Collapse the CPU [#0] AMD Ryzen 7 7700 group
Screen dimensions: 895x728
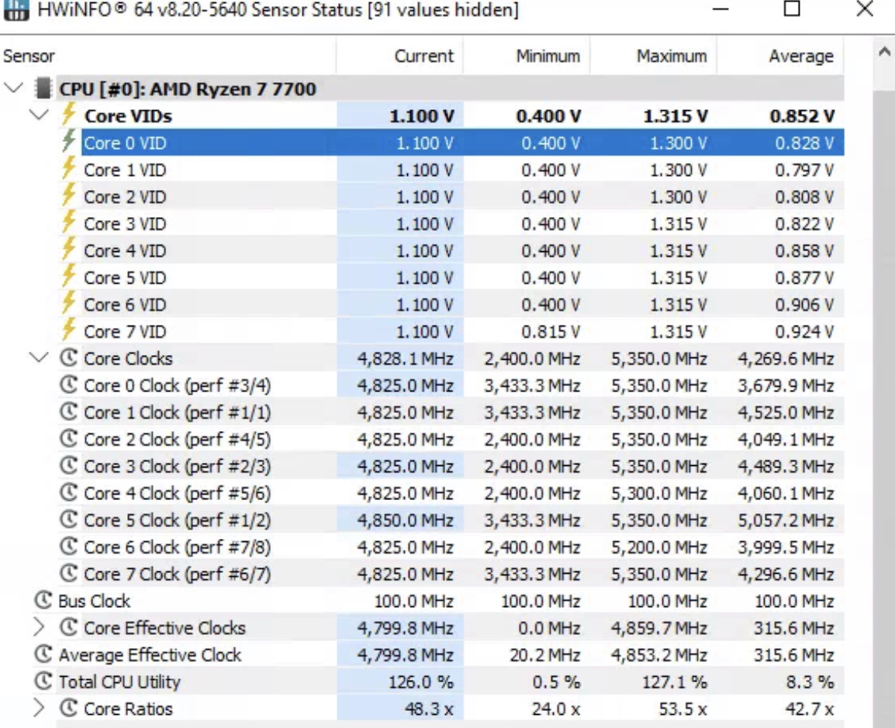pos(14,88)
